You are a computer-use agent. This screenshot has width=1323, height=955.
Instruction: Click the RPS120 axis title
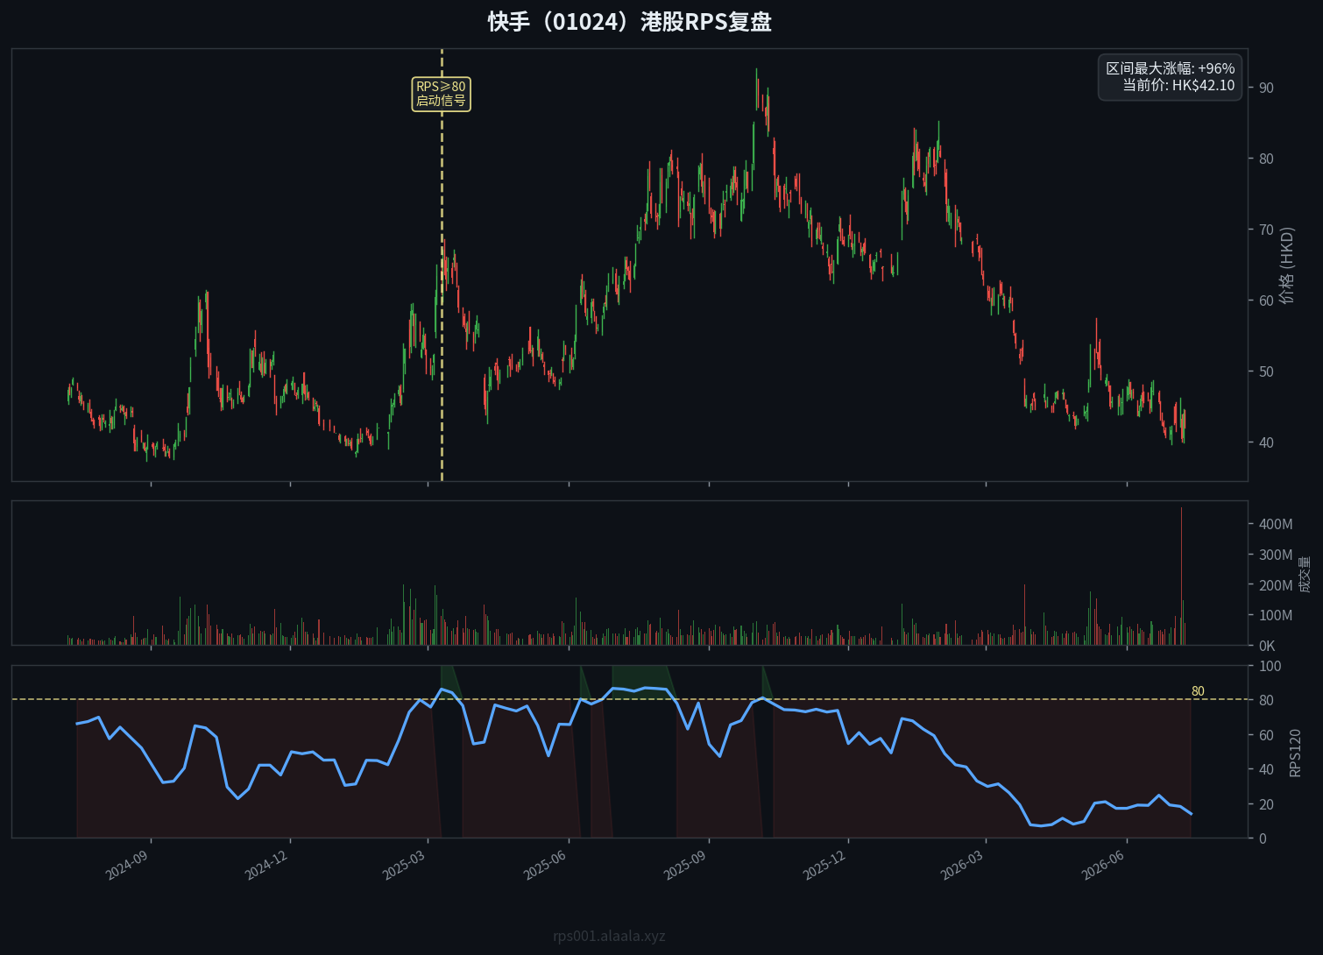1295,753
